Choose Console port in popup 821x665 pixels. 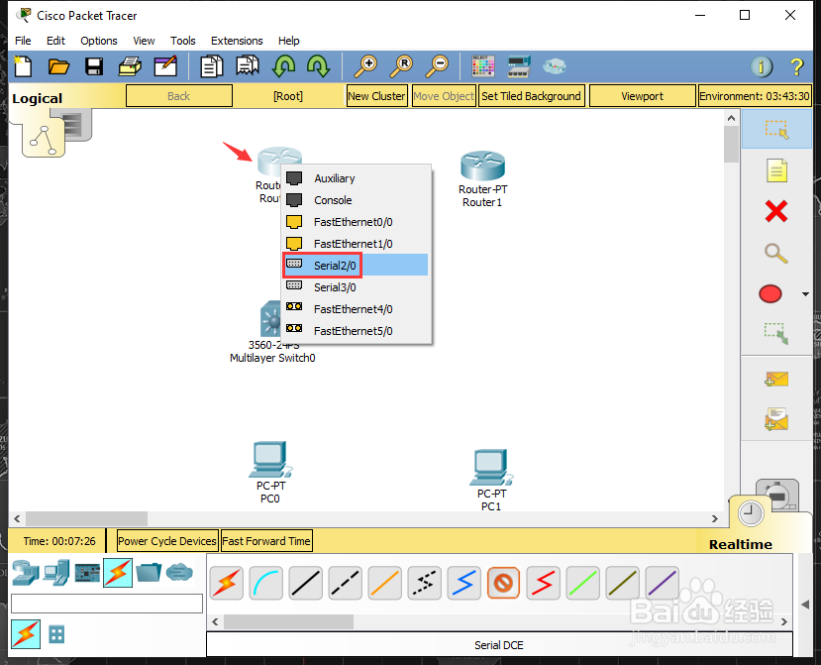tap(357, 200)
